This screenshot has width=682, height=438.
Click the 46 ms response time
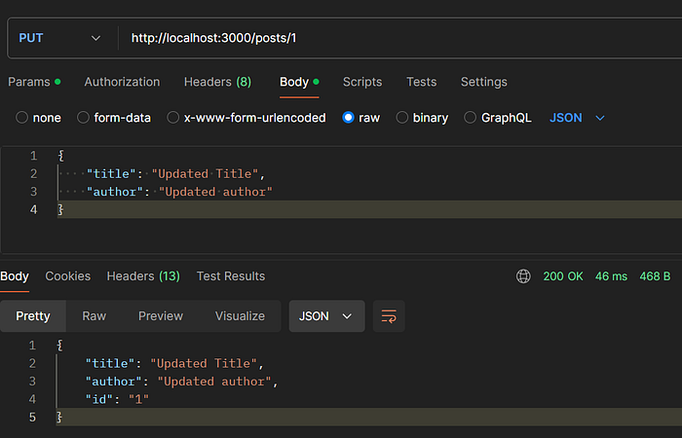coord(611,276)
